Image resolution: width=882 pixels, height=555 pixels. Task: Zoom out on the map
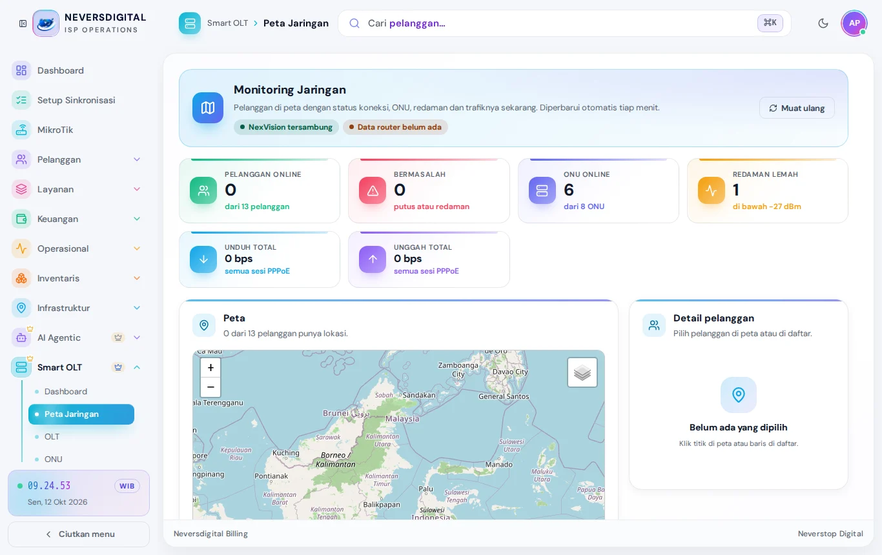pyautogui.click(x=210, y=387)
